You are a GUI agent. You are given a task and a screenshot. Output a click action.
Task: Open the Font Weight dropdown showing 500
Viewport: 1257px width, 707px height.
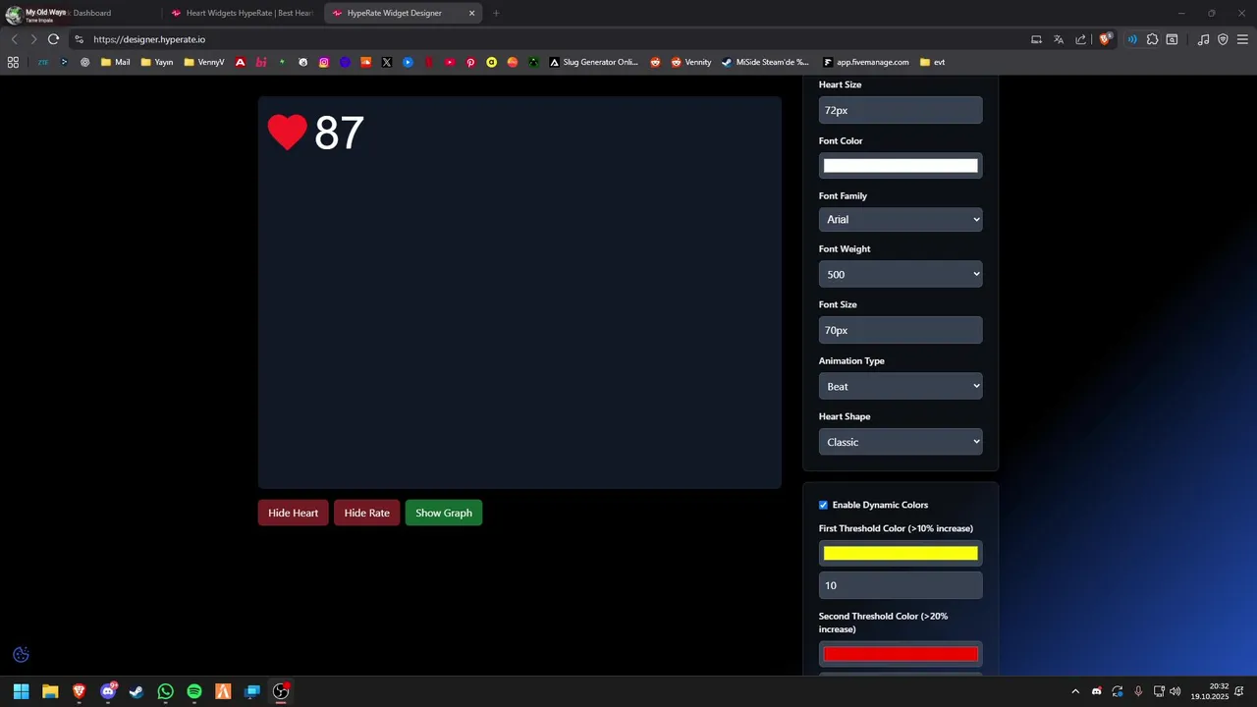point(901,274)
